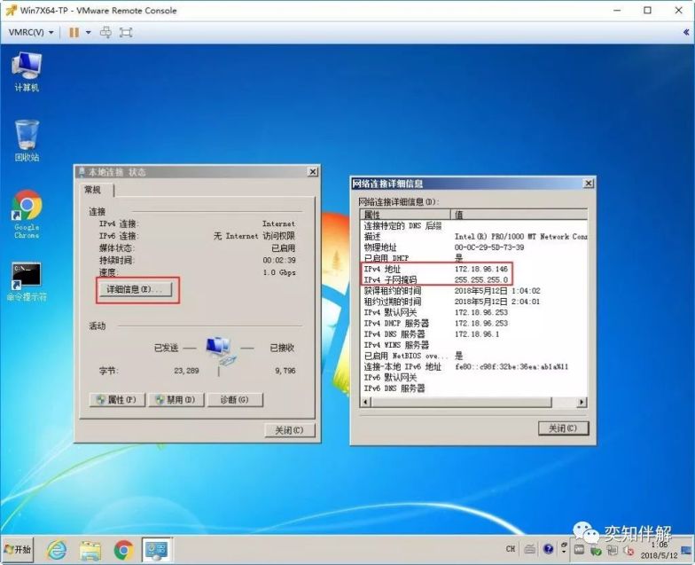Select the 连接特定的 DNS 后缀 row
Screen dimensions: 695x565
point(474,225)
